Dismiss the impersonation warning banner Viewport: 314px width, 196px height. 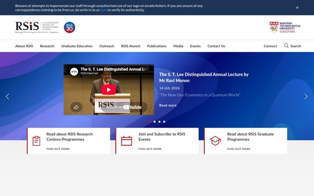[297, 7]
